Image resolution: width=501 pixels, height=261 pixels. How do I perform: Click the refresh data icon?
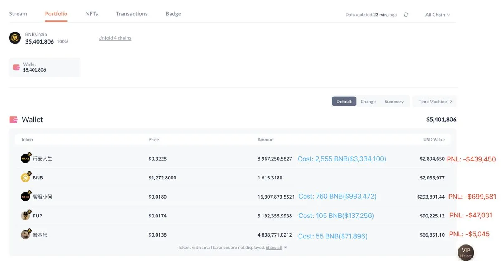pyautogui.click(x=406, y=15)
